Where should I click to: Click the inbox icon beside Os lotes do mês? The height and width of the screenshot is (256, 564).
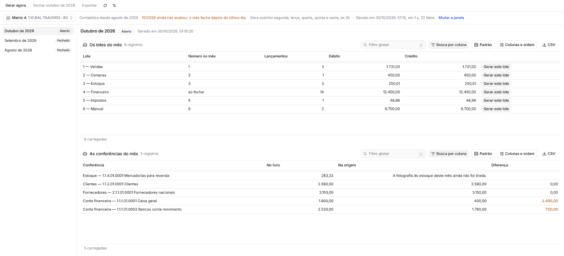(85, 45)
